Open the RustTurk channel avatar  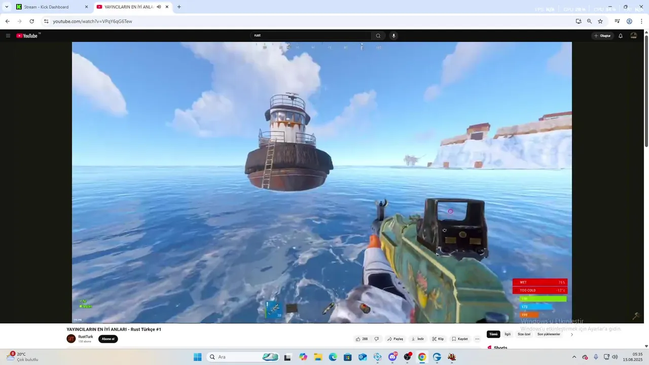[71, 339]
